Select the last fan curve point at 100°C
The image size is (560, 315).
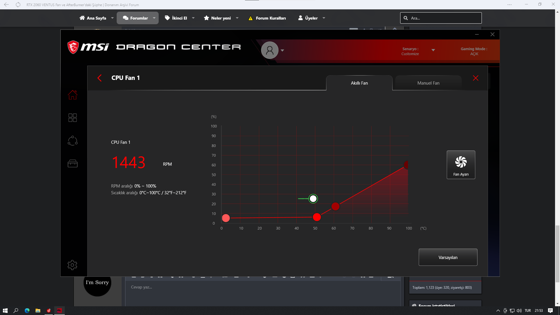coord(406,165)
